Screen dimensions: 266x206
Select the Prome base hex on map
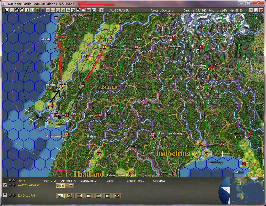coord(61,86)
